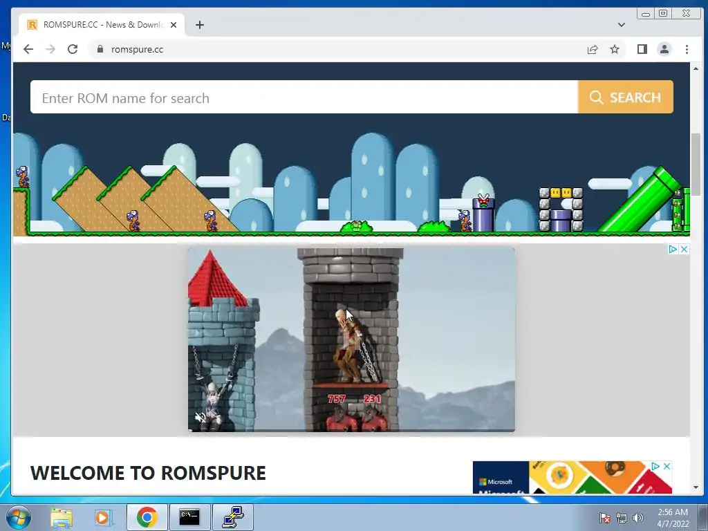Click the vertical scrollbar thumb

696,165
